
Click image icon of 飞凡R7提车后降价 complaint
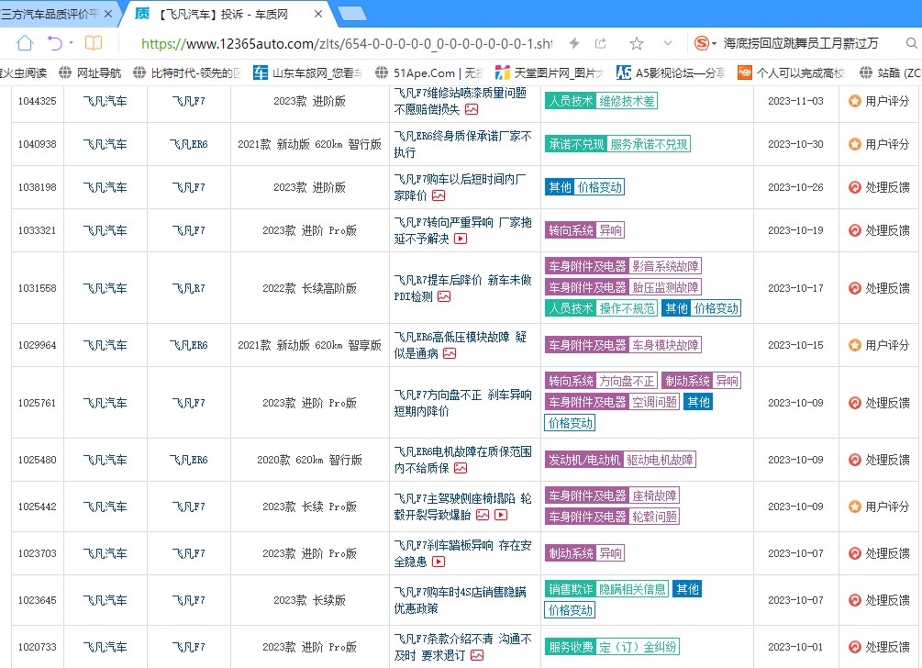[x=444, y=296]
